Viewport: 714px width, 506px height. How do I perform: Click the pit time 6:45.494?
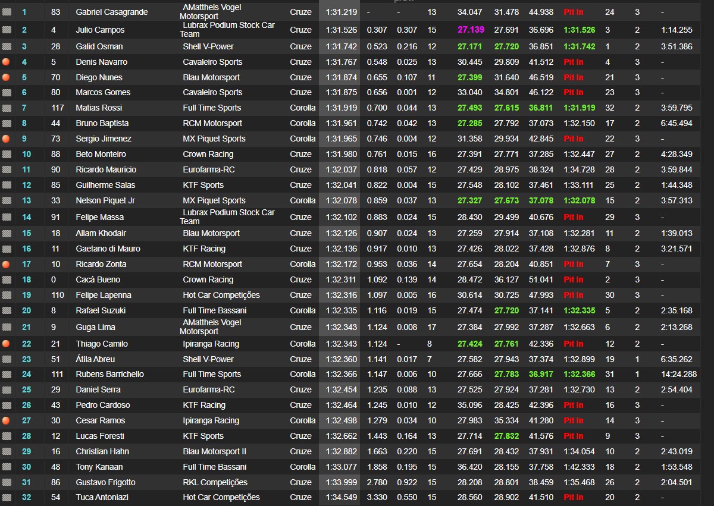pyautogui.click(x=677, y=123)
